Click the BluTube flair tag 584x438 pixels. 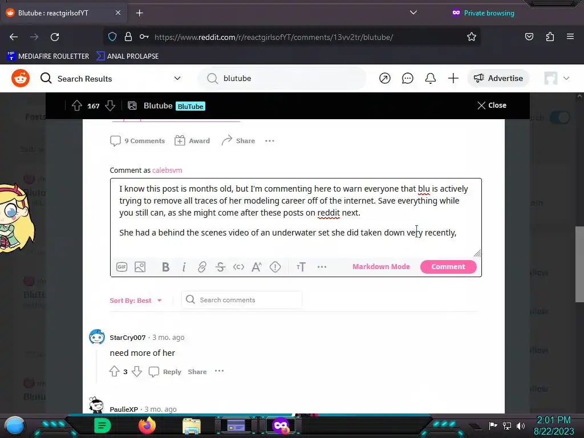pos(190,106)
